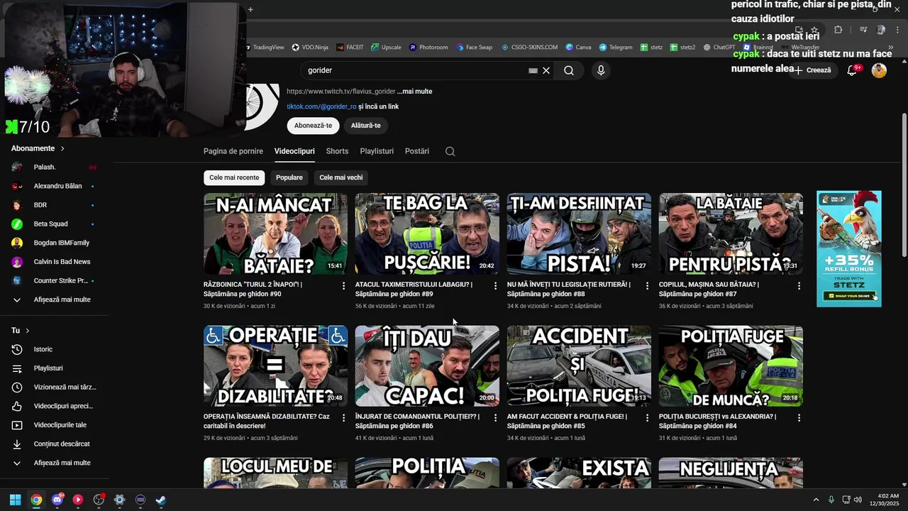Start voice search with microphone icon
This screenshot has height=511, width=908.
click(x=601, y=70)
